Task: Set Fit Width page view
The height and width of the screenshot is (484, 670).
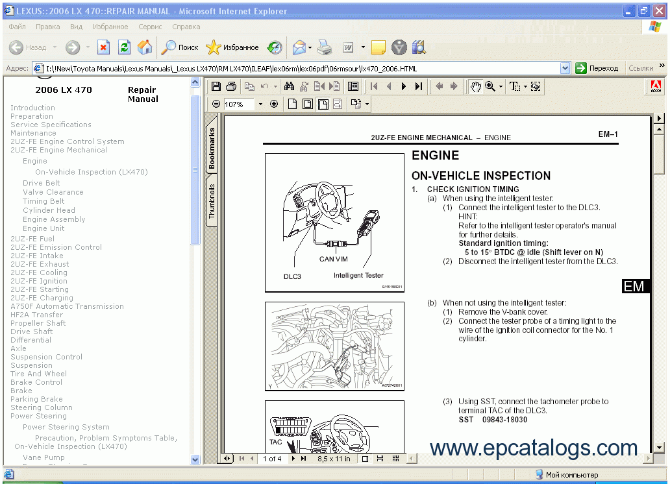Action: coord(323,104)
